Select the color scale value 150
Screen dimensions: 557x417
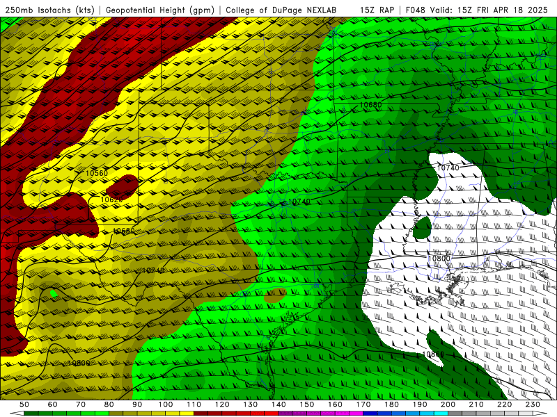[x=307, y=404]
